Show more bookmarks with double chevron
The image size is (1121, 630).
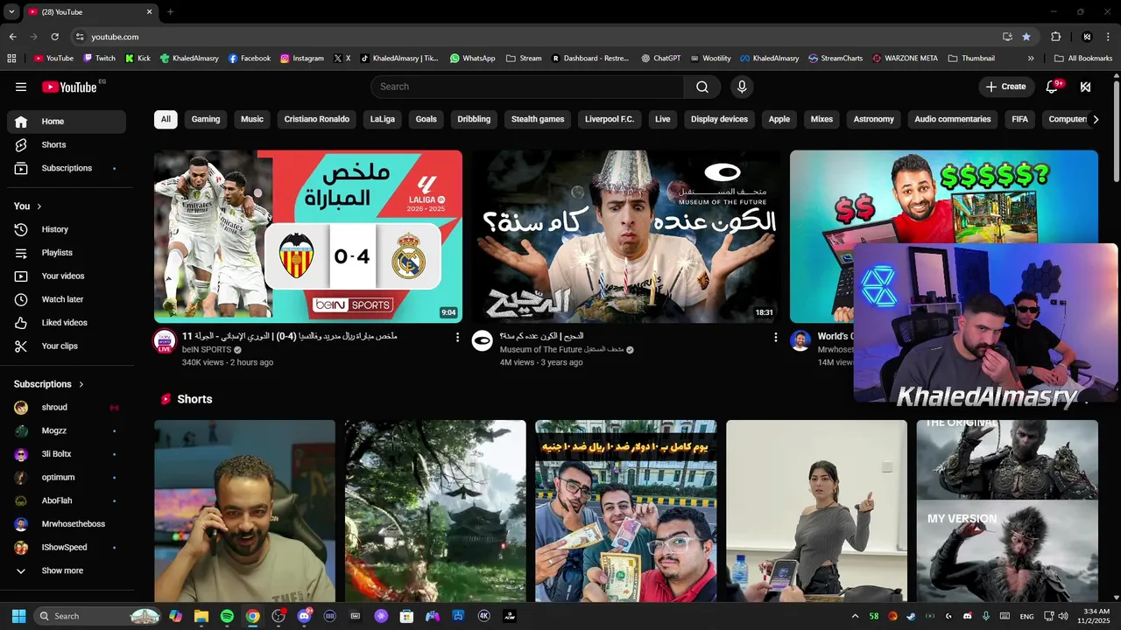(x=1031, y=59)
